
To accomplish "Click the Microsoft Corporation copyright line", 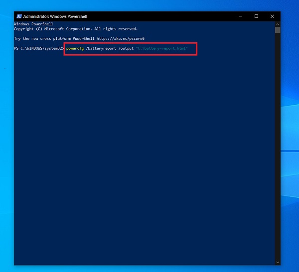I will click(76, 29).
